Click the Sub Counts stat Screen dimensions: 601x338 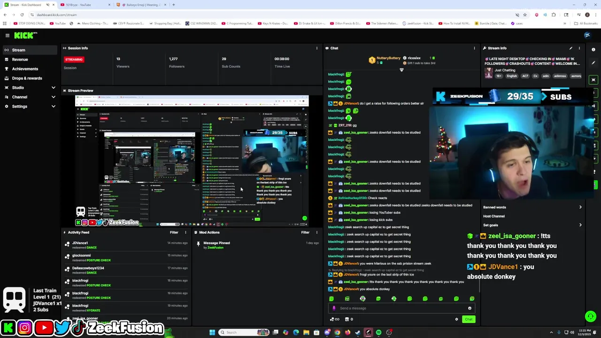231,62
